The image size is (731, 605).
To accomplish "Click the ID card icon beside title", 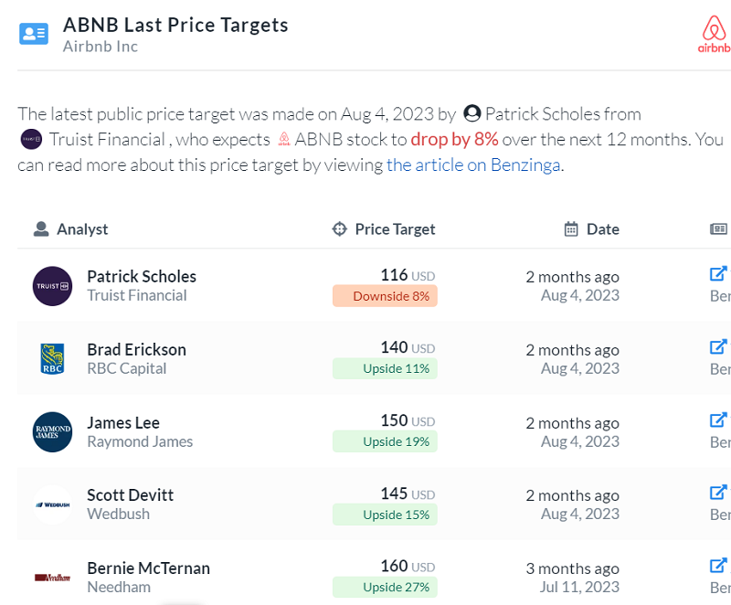I will tap(33, 34).
